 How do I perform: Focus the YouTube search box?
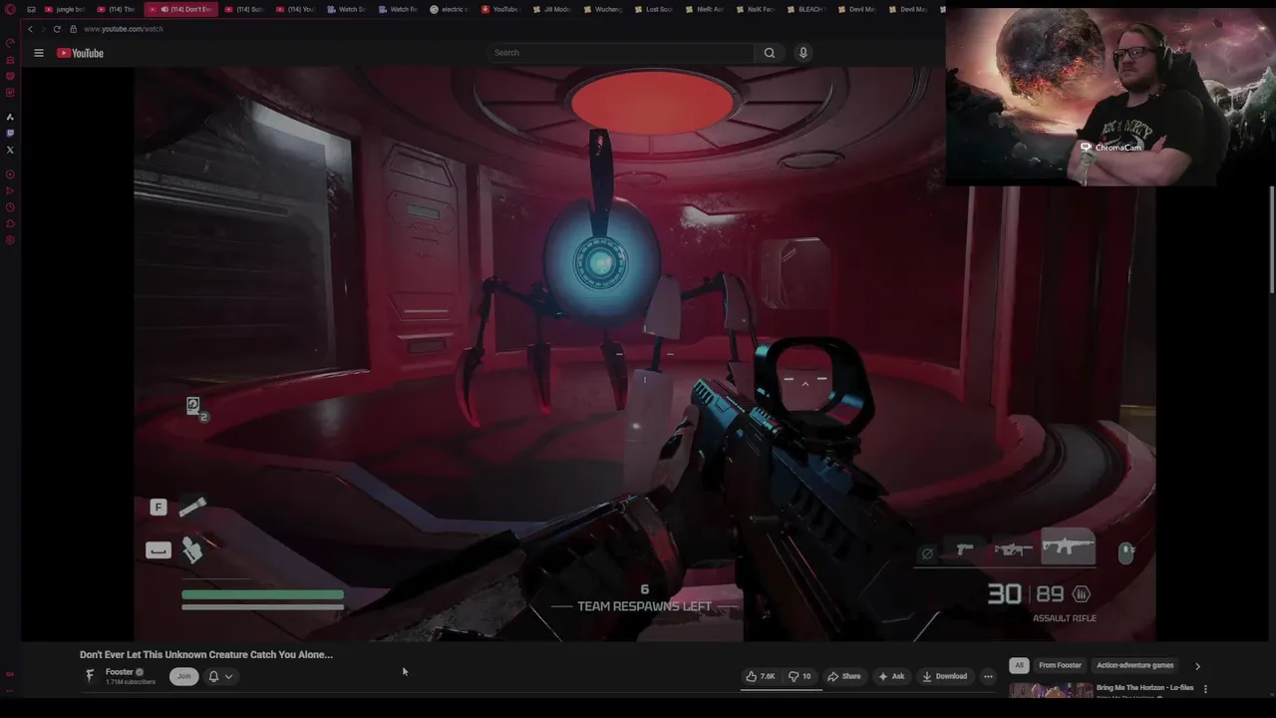click(x=621, y=53)
